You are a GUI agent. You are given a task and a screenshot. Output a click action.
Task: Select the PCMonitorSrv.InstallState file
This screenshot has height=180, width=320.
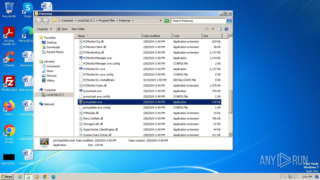tap(149, 80)
